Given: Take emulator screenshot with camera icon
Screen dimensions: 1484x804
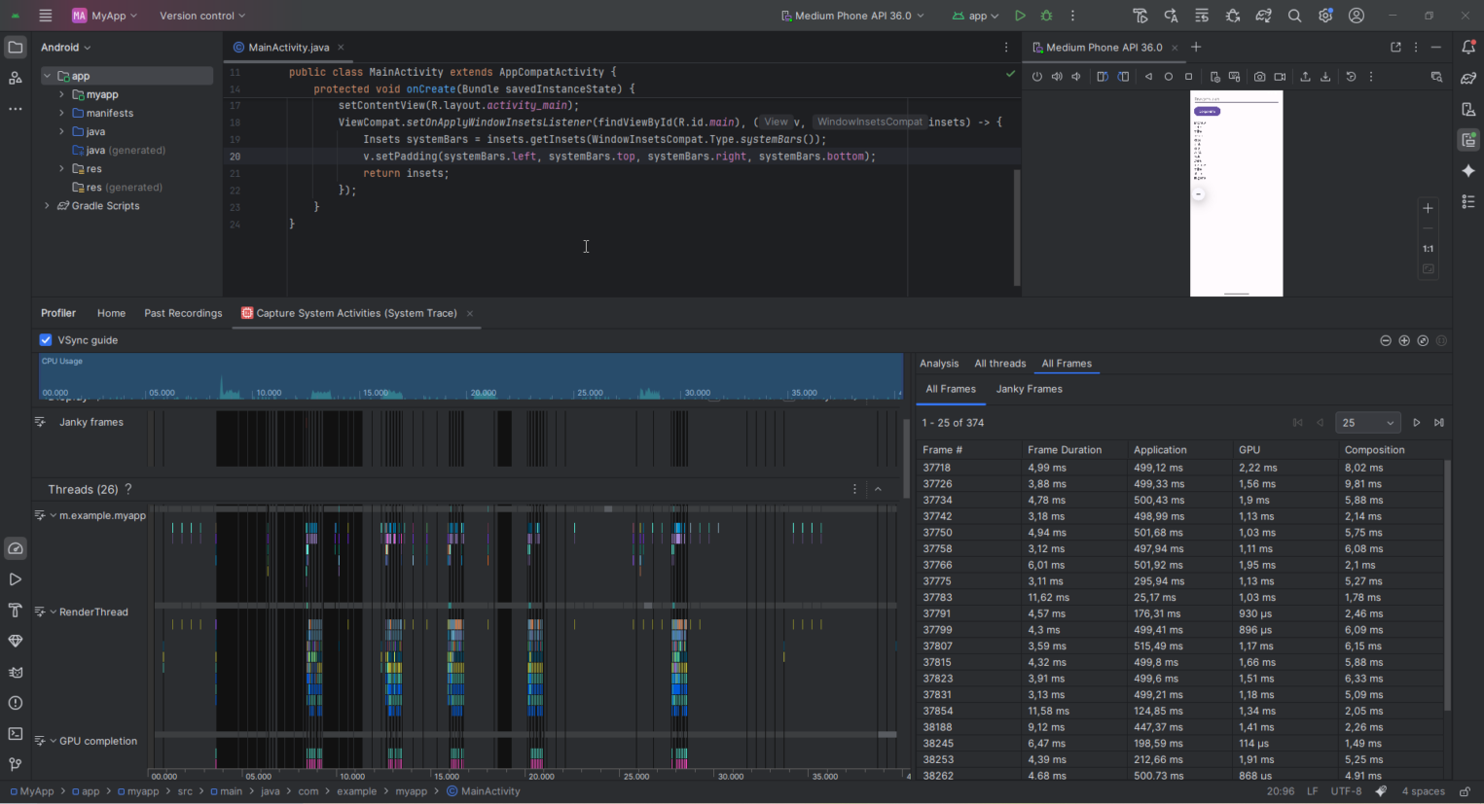Looking at the screenshot, I should point(1259,77).
